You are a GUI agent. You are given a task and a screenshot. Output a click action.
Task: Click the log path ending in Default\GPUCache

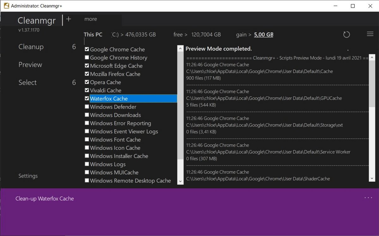pos(264,98)
